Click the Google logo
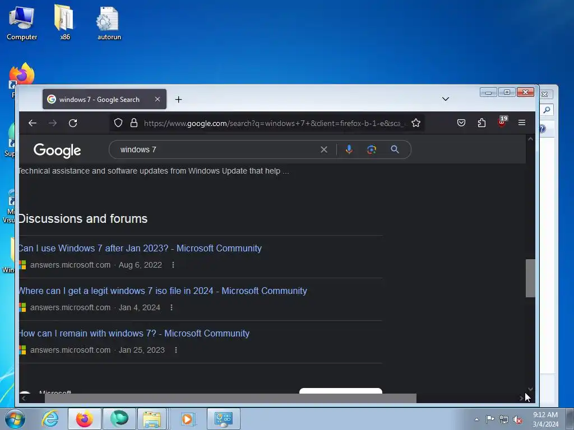The image size is (574, 430). tap(57, 150)
